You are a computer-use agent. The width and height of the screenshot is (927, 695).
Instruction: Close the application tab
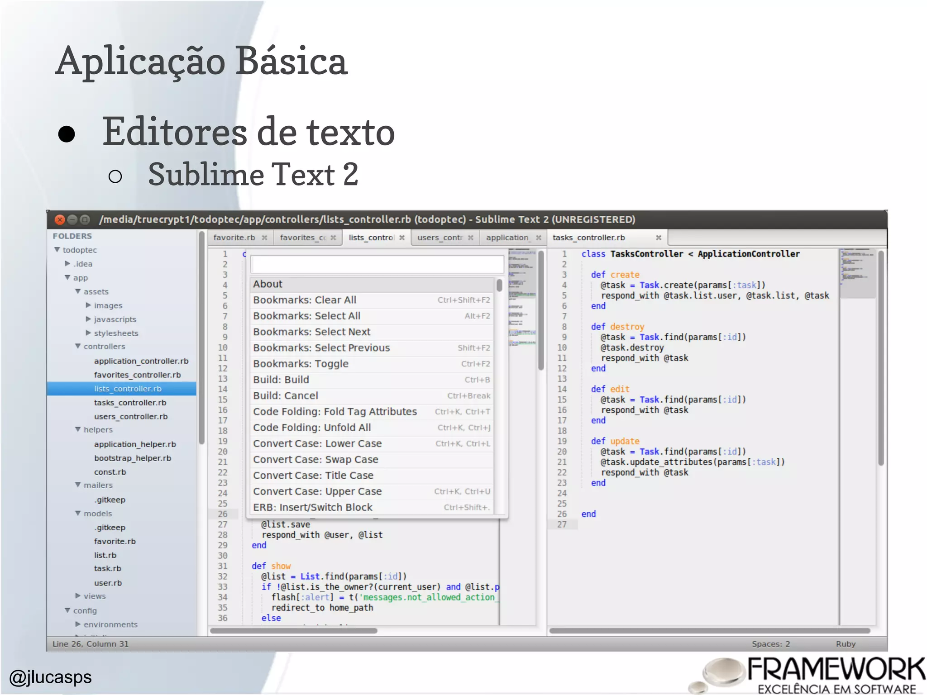tap(539, 238)
